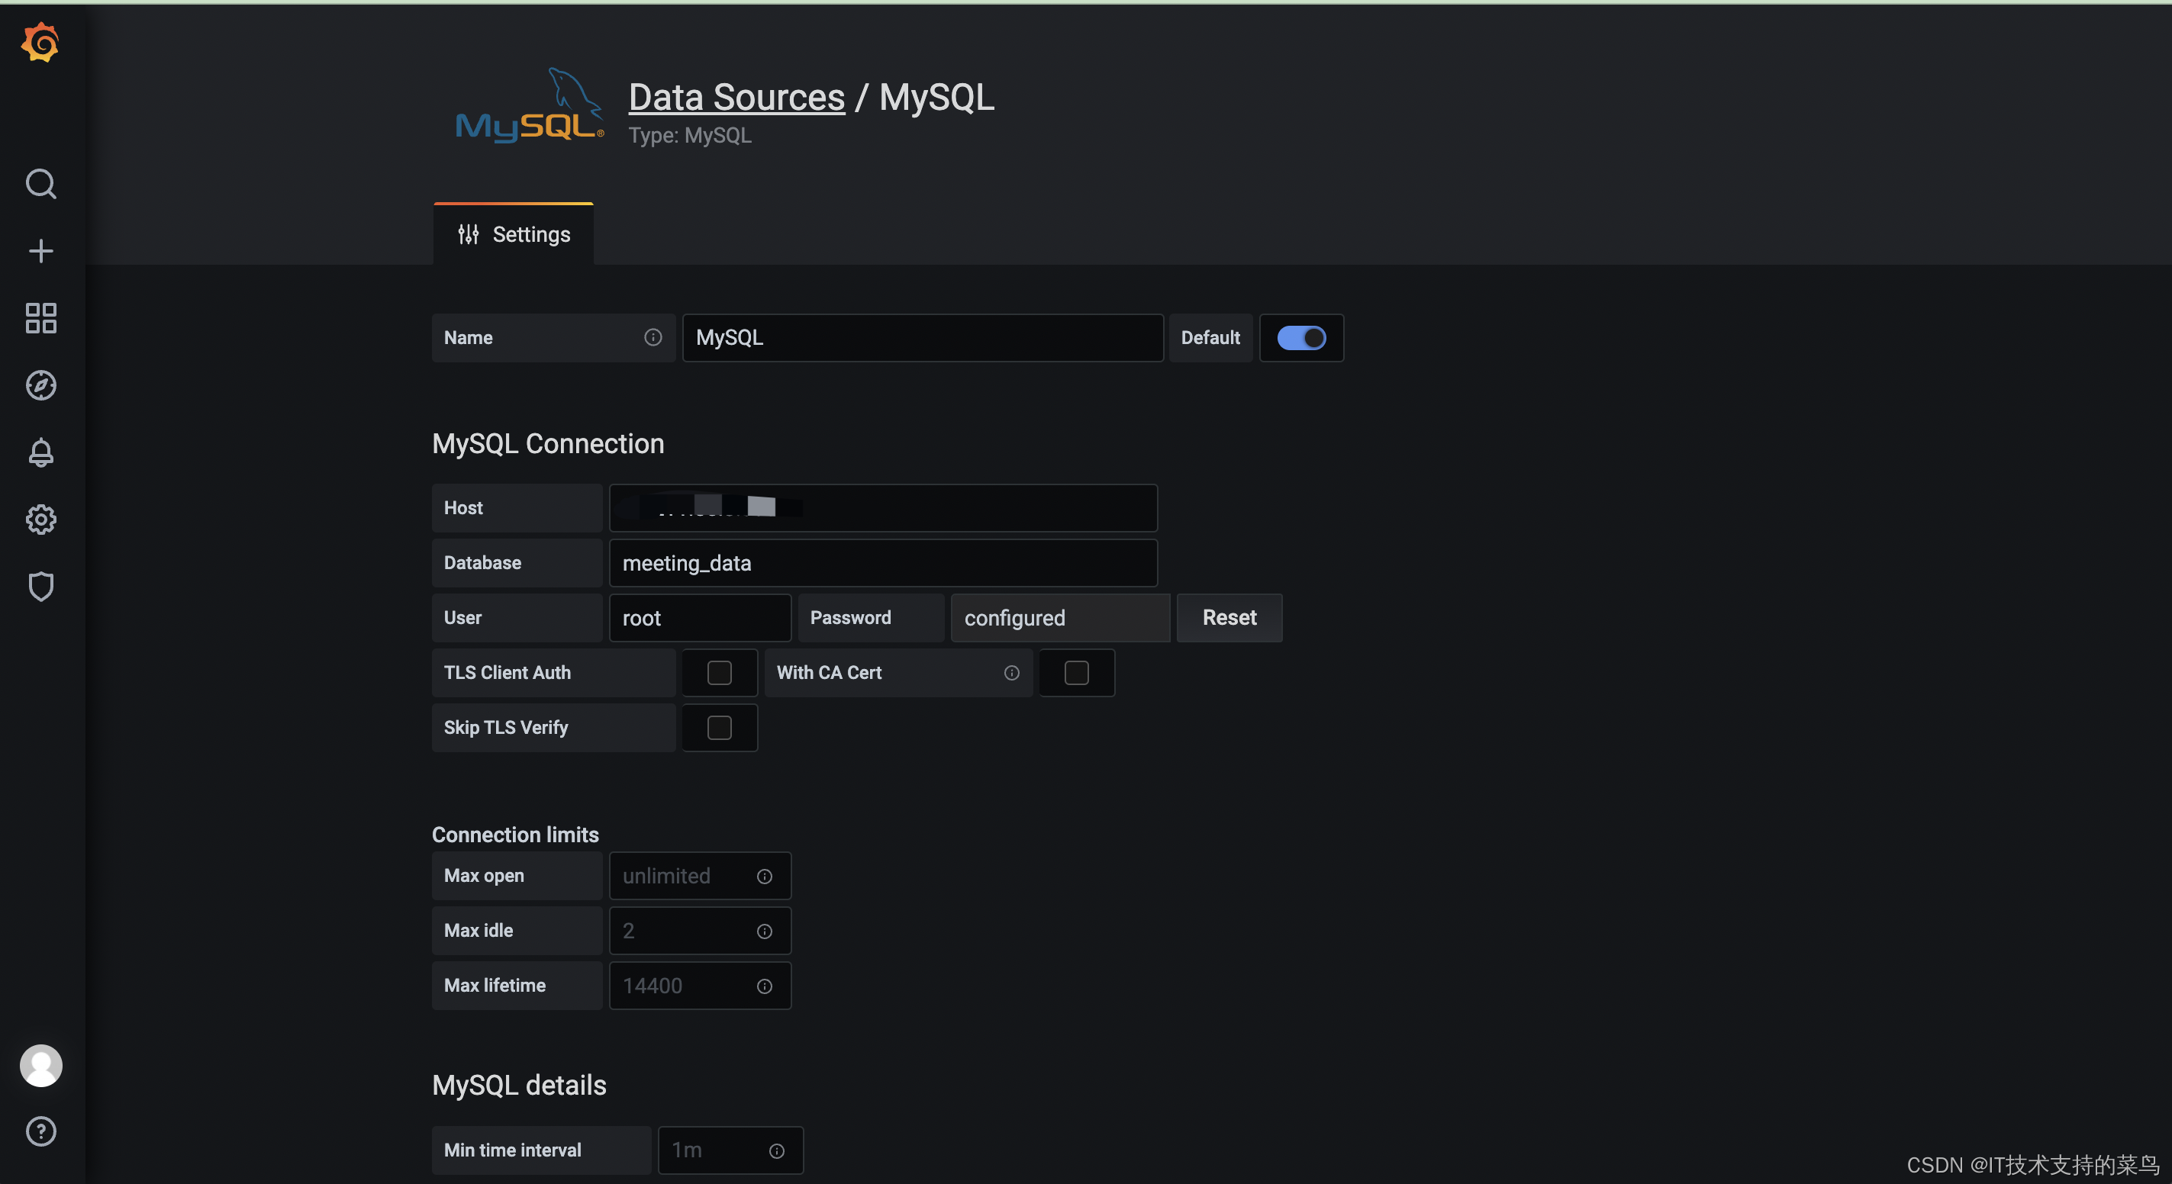Click the Connection limits heading
This screenshot has height=1184, width=2172.
(x=515, y=835)
